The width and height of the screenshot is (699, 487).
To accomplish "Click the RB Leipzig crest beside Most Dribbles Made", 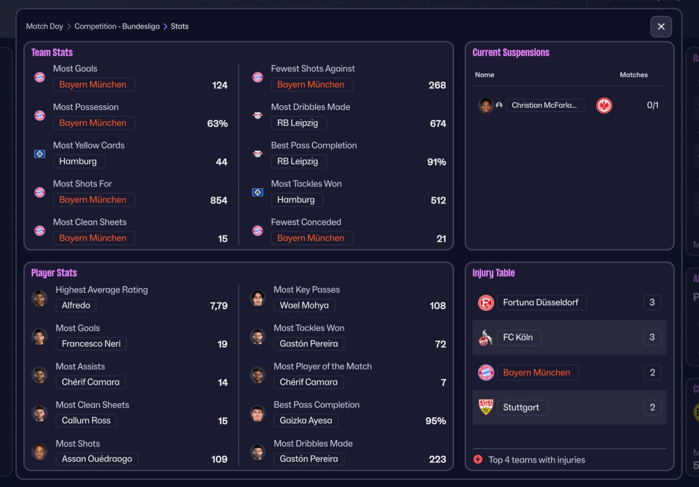I will [258, 115].
